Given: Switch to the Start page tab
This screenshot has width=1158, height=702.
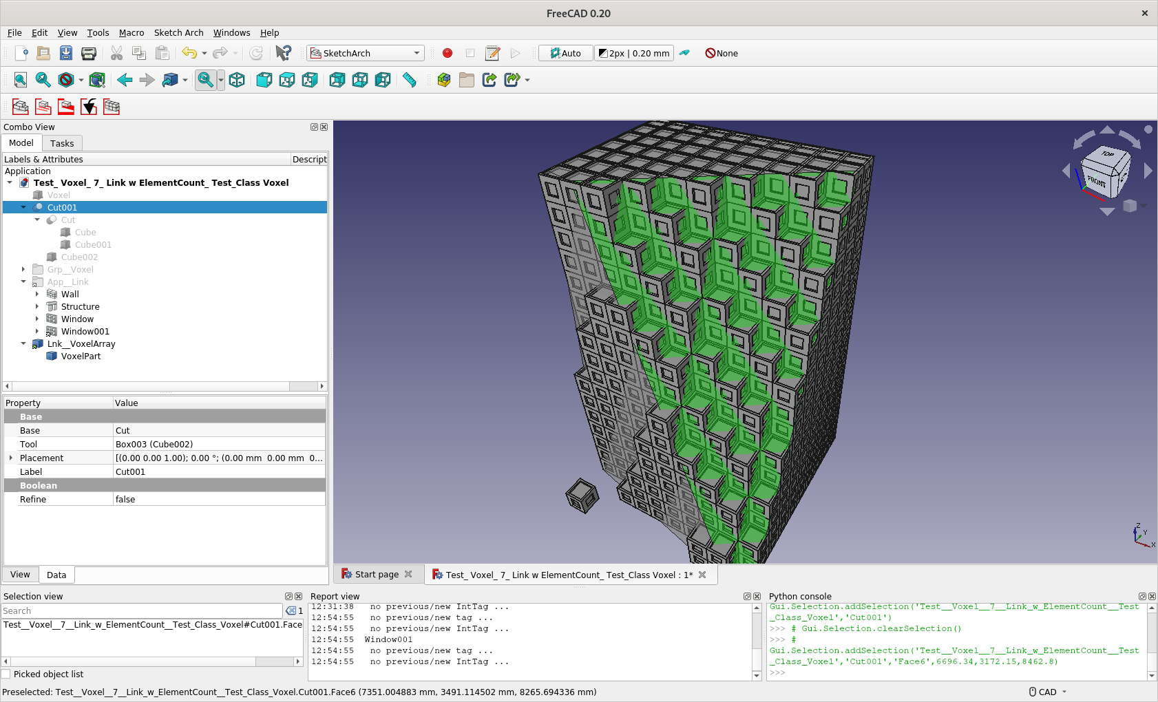Looking at the screenshot, I should coord(376,575).
